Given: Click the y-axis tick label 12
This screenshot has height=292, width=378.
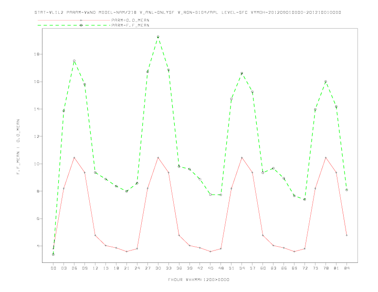Looking at the screenshot, I should (37, 136).
